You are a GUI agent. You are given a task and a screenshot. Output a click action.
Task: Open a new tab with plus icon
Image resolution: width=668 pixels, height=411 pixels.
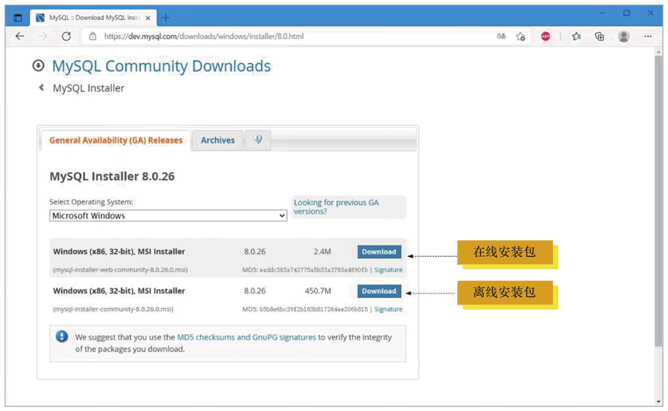[x=166, y=18]
